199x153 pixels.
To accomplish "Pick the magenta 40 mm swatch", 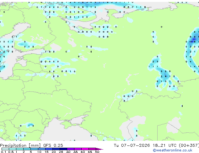I will point(85,149).
